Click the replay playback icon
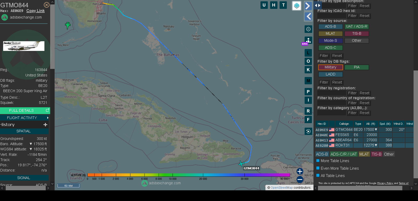The width and height of the screenshot is (418, 201). pyautogui.click(x=308, y=131)
